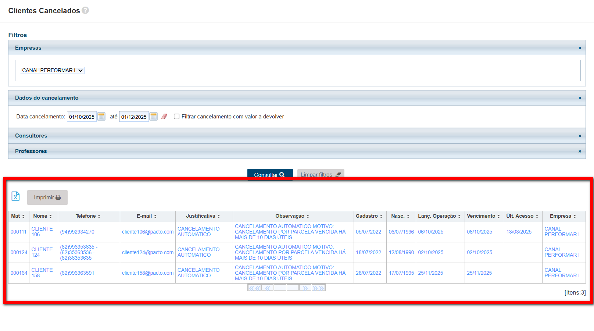Clear cancellation dates with red eraser icon
Image resolution: width=594 pixels, height=331 pixels.
pos(164,117)
